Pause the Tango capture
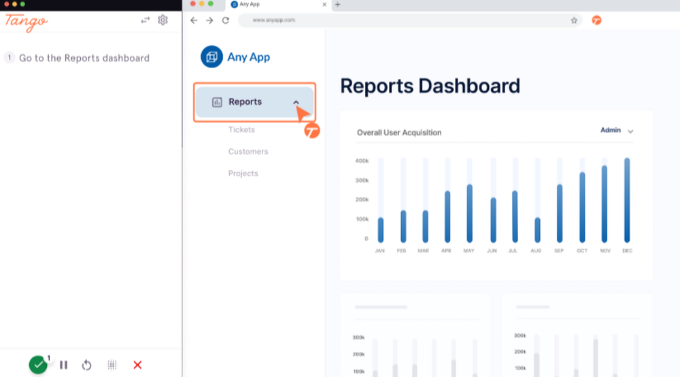 (64, 365)
